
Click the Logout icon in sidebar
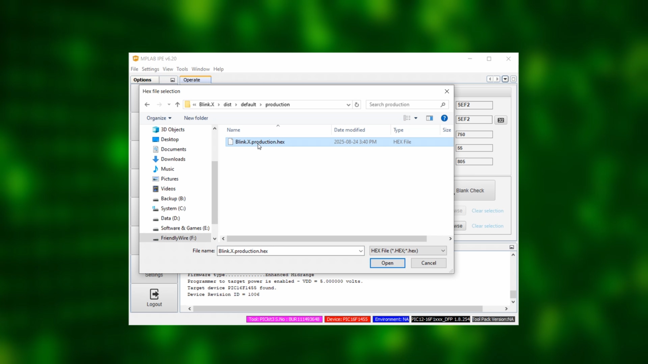154,294
